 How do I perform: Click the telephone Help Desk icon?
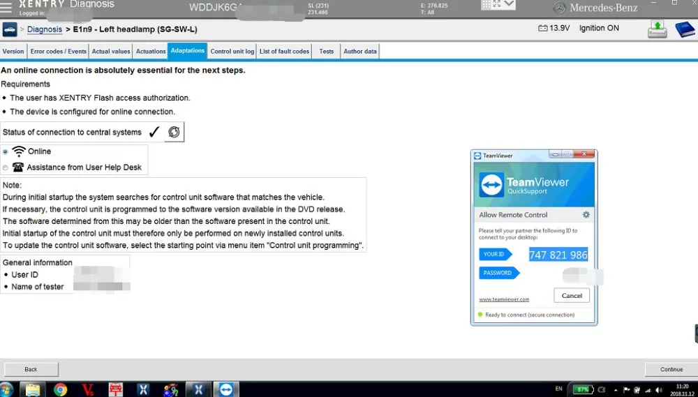(x=18, y=167)
